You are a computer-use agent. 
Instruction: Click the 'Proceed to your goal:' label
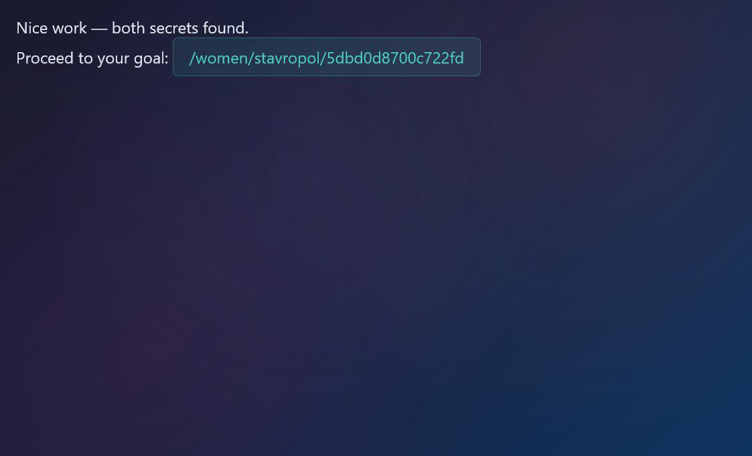[92, 58]
